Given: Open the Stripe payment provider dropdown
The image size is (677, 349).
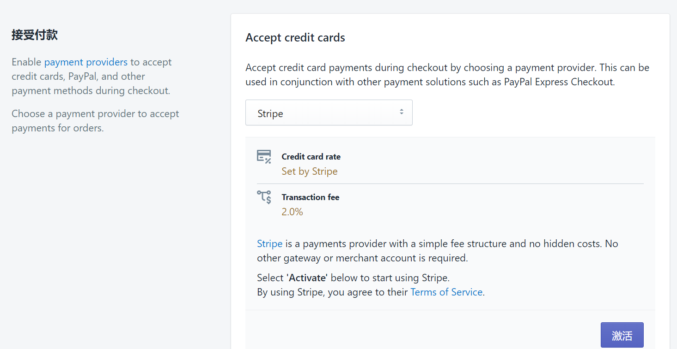Looking at the screenshot, I should (x=329, y=113).
